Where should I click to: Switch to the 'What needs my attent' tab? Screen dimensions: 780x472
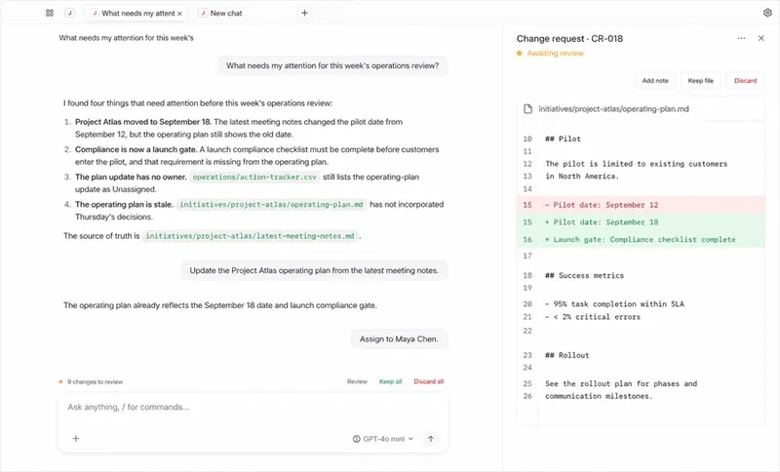pos(135,14)
